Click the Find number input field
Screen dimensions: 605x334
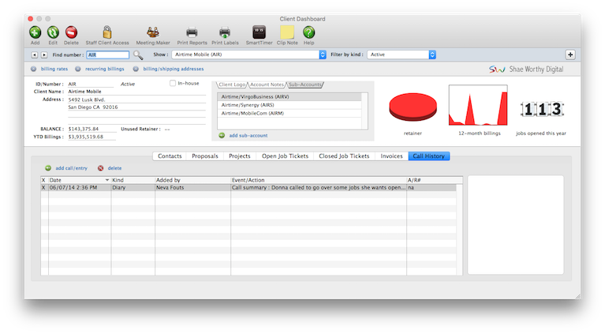(106, 55)
